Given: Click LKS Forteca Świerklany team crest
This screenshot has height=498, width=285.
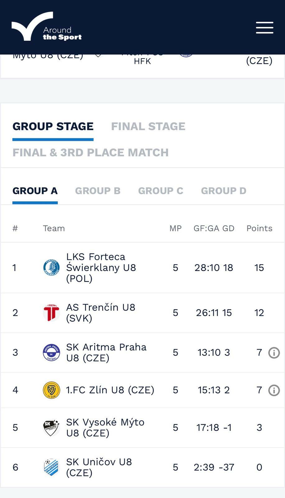Looking at the screenshot, I should pyautogui.click(x=51, y=268).
